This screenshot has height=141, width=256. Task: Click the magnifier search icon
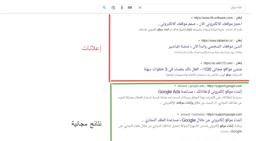pos(104,7)
